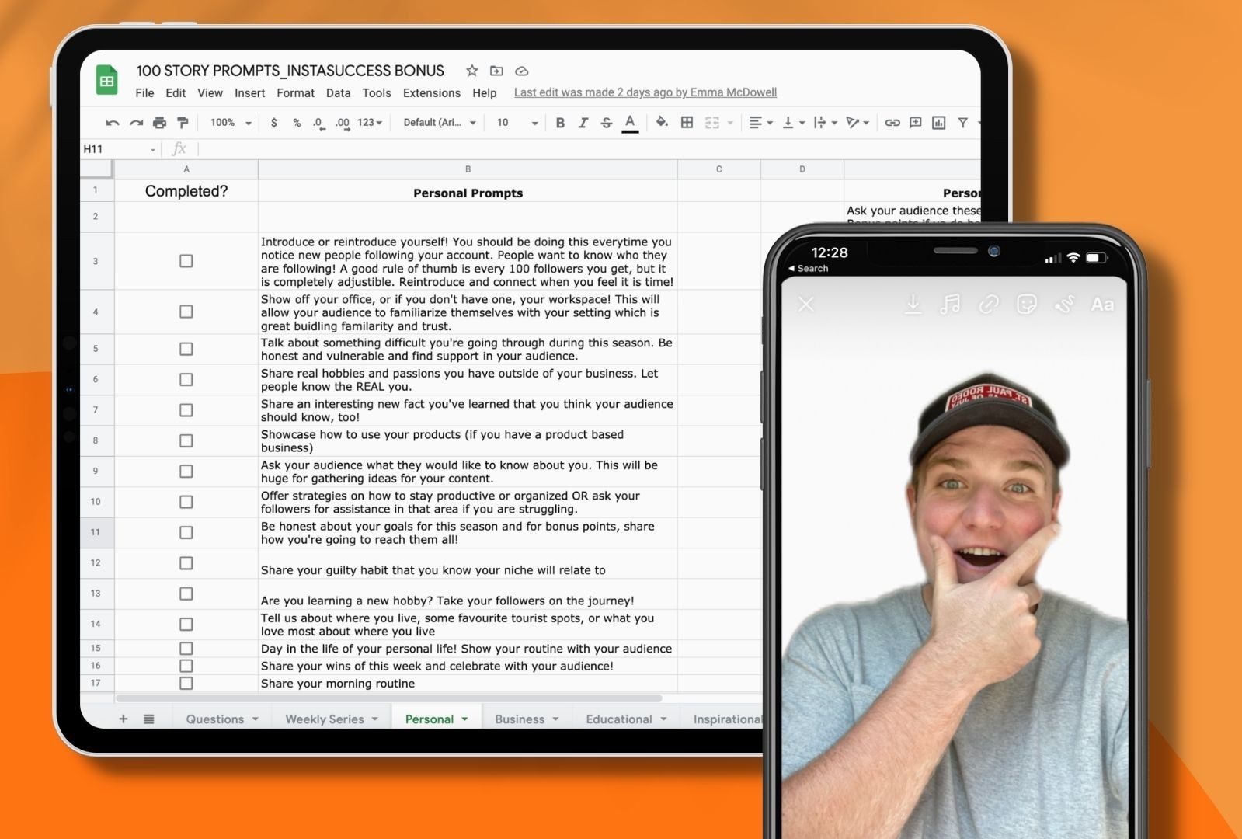This screenshot has width=1242, height=839.
Task: Open the text rotation dropdown
Action: [x=858, y=123]
